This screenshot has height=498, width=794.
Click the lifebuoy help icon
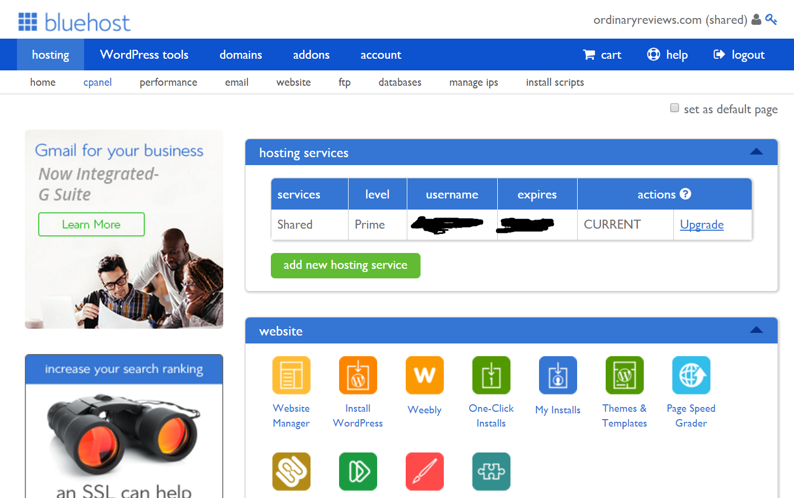[x=654, y=55]
